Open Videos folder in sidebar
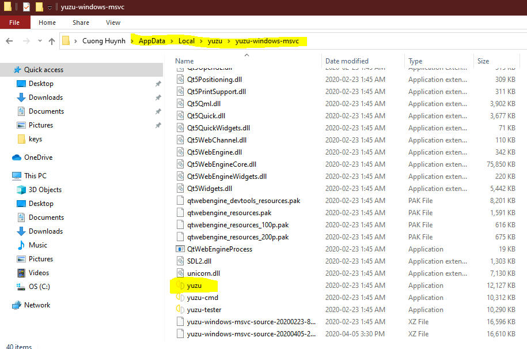527x349 pixels. (33, 273)
